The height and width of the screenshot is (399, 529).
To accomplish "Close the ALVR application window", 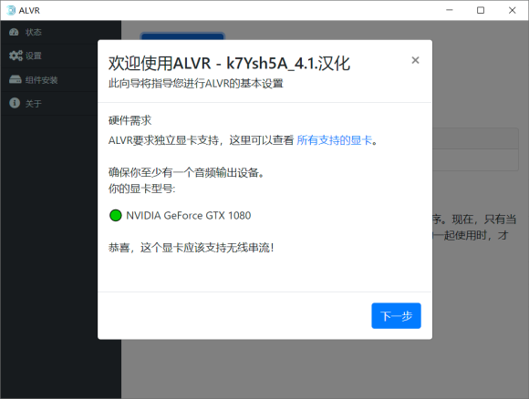I will (513, 10).
